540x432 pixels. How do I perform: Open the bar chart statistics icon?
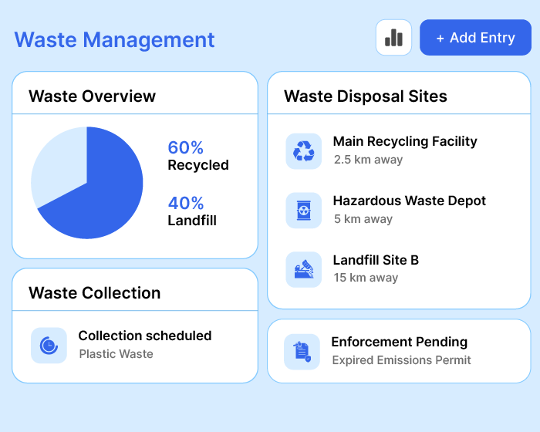click(393, 38)
